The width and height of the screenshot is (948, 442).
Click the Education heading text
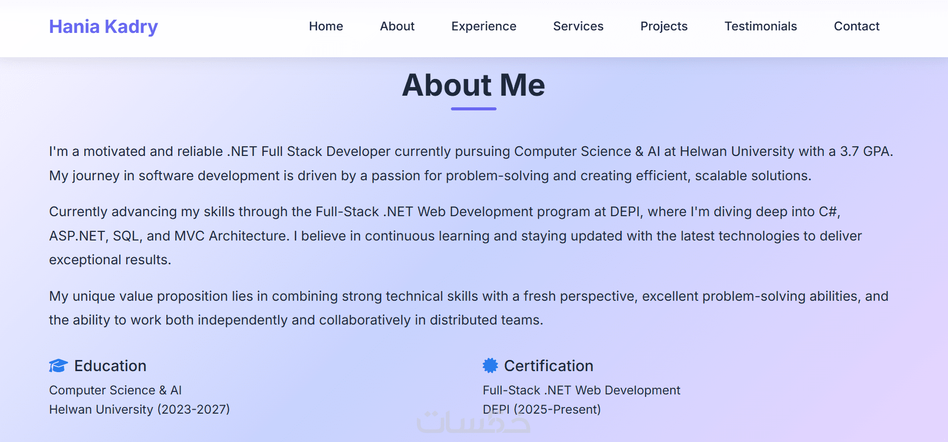(x=110, y=366)
